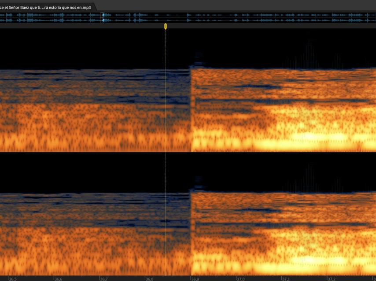
Task: Click the yellow playhead handle
Action: pos(166,26)
